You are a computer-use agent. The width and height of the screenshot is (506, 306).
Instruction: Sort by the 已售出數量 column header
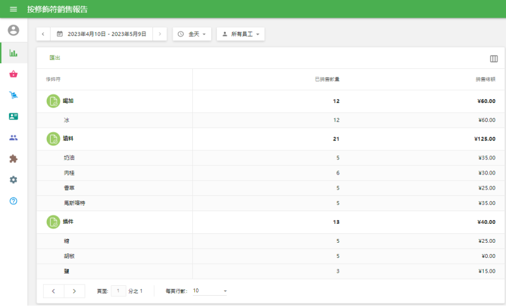(327, 79)
